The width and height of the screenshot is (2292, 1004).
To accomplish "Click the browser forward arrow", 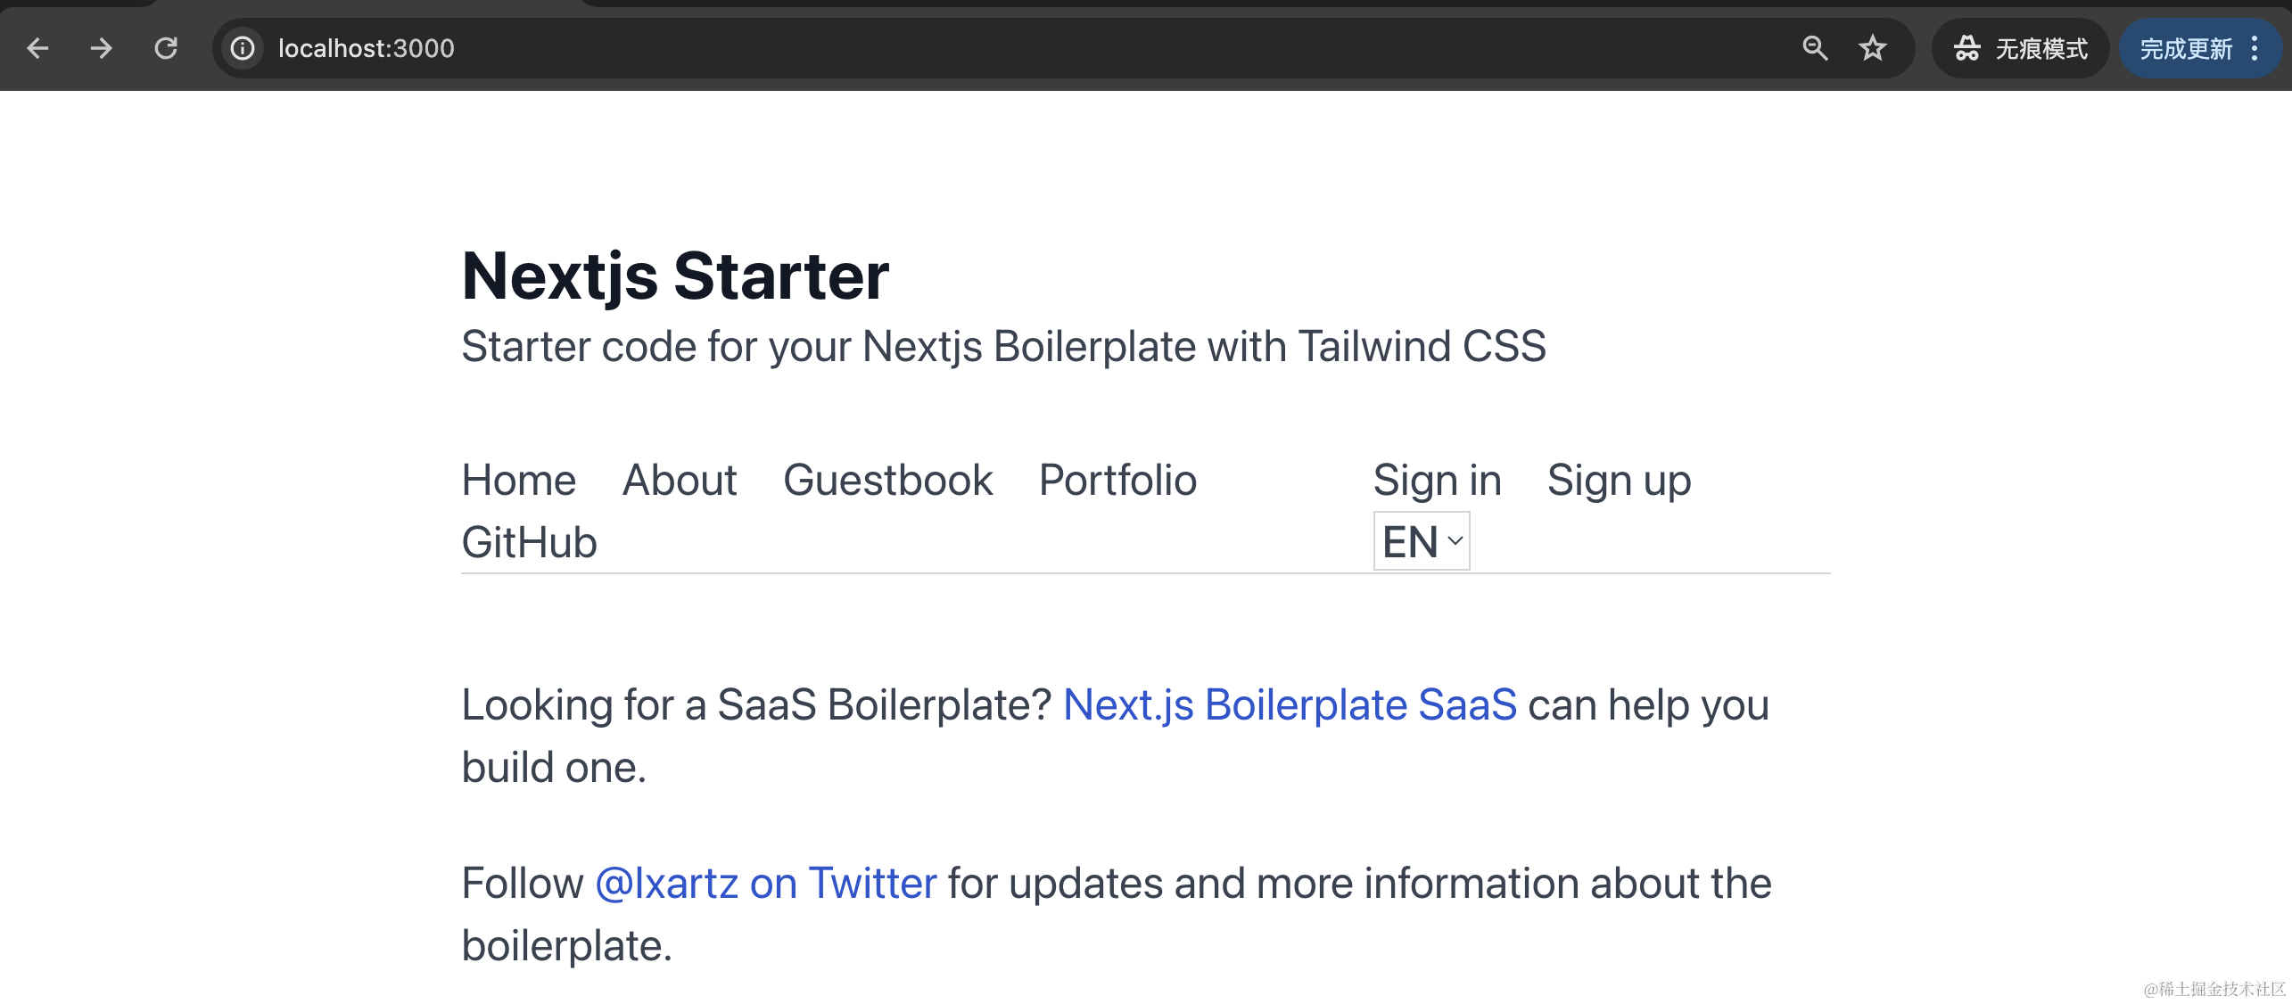I will (x=102, y=48).
